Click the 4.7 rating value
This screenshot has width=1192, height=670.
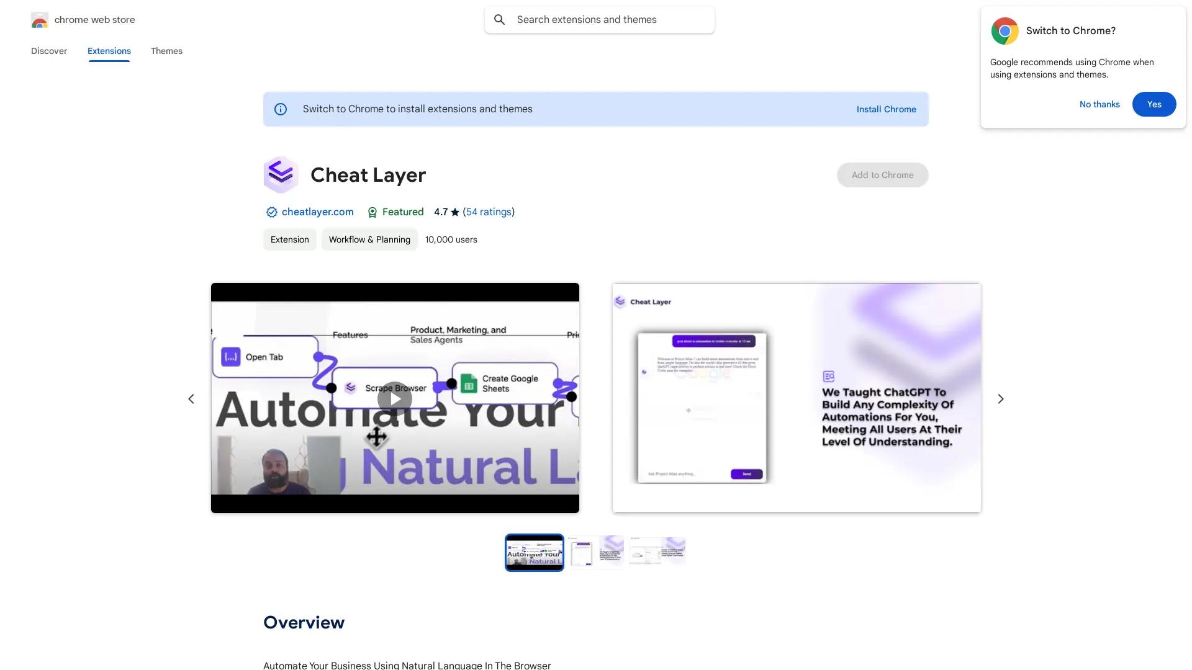(441, 212)
